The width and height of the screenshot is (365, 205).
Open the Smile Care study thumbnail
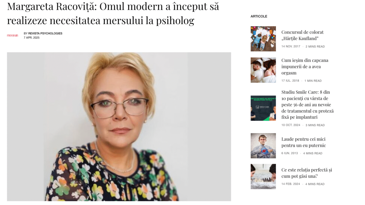coord(263,108)
